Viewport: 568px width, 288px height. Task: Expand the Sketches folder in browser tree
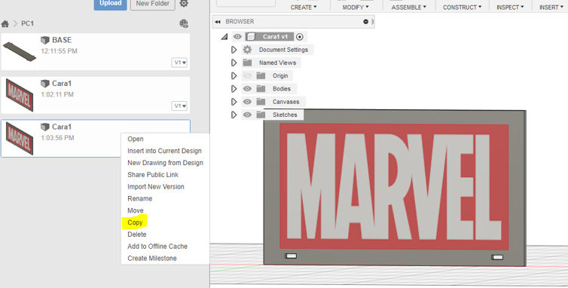[234, 115]
